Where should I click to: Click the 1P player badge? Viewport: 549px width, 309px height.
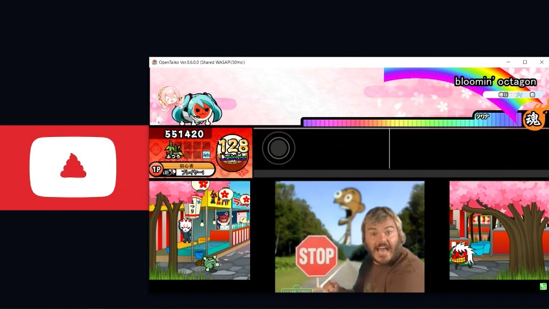click(156, 170)
